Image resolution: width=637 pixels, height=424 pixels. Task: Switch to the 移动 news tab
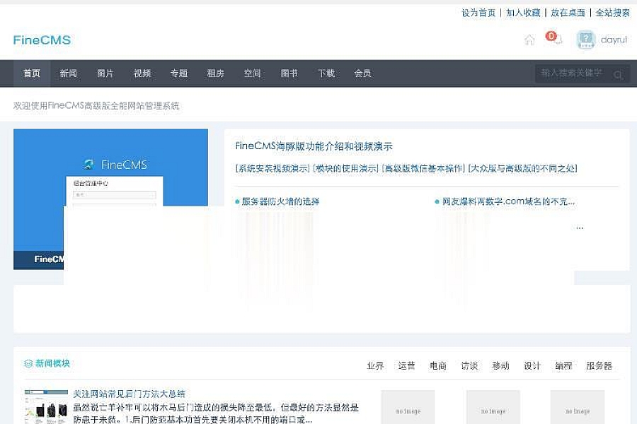500,366
